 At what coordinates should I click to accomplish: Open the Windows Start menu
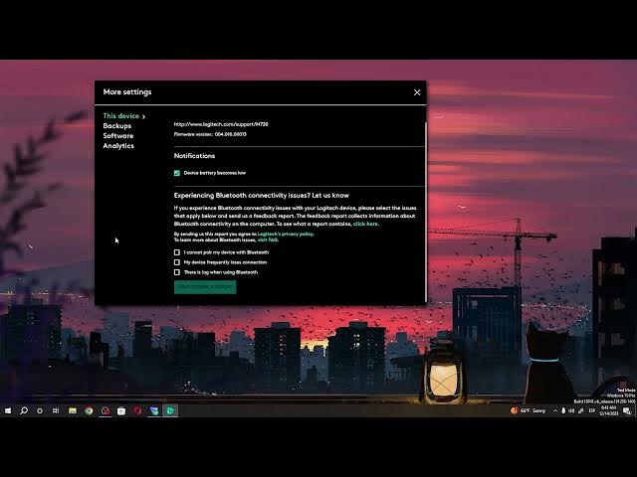pos(8,410)
